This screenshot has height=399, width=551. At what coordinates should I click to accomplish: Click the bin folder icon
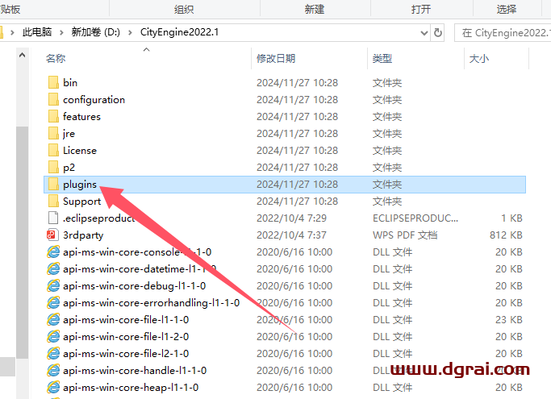pos(53,82)
